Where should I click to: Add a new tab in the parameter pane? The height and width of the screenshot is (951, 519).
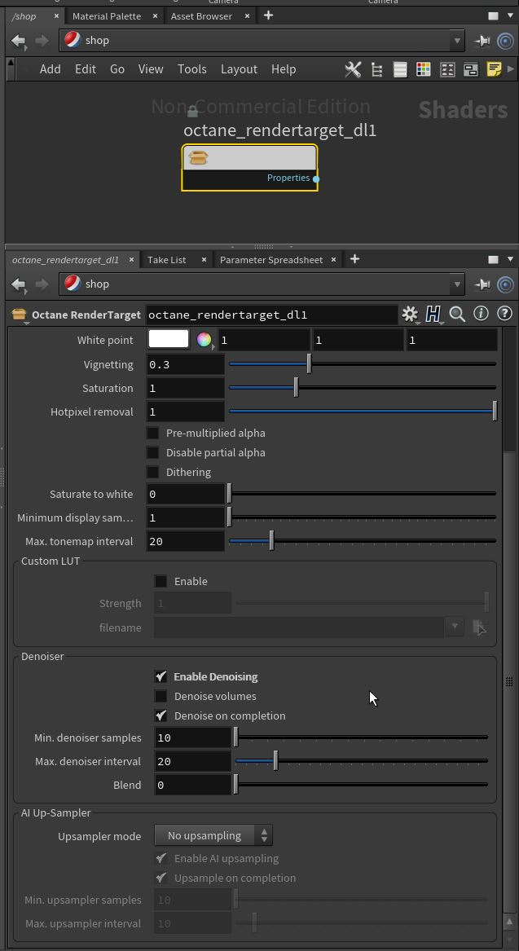pos(354,259)
